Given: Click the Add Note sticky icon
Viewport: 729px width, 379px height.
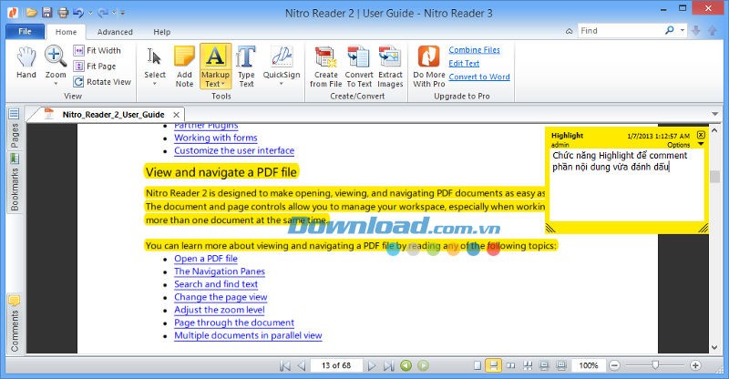Looking at the screenshot, I should click(184, 66).
